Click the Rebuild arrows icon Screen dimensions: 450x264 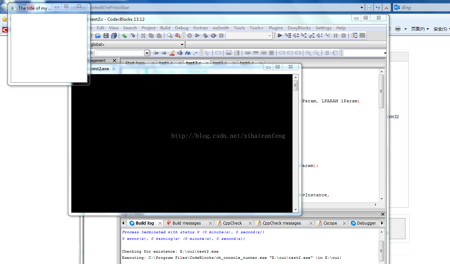click(x=213, y=36)
